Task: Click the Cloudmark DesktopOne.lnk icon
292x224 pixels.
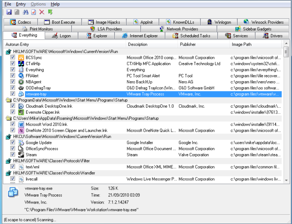Action: tap(21, 106)
